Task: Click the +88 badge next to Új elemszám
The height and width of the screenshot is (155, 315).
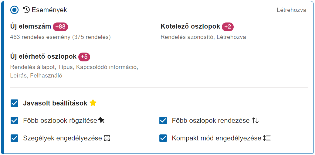Action: pyautogui.click(x=60, y=27)
